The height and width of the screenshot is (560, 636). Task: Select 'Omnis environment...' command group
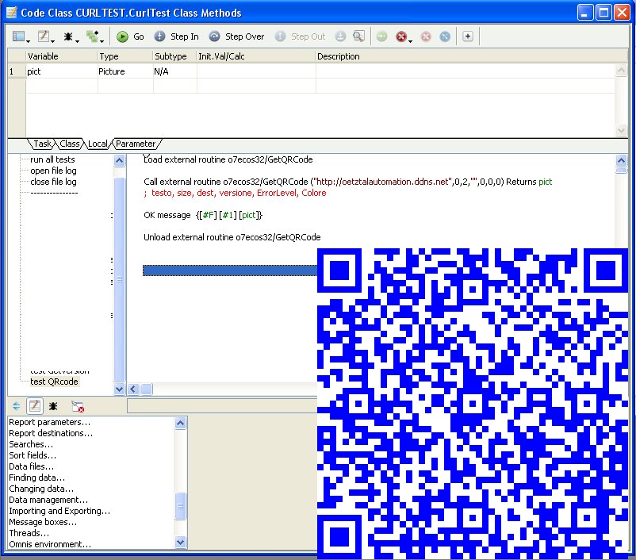click(50, 544)
